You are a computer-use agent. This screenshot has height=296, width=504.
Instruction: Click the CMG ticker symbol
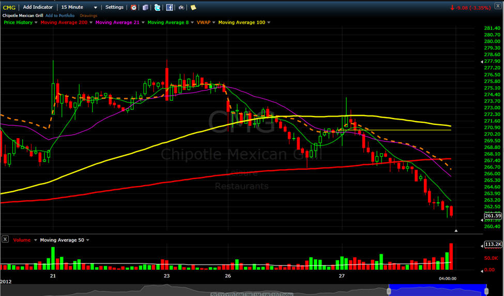coord(9,7)
